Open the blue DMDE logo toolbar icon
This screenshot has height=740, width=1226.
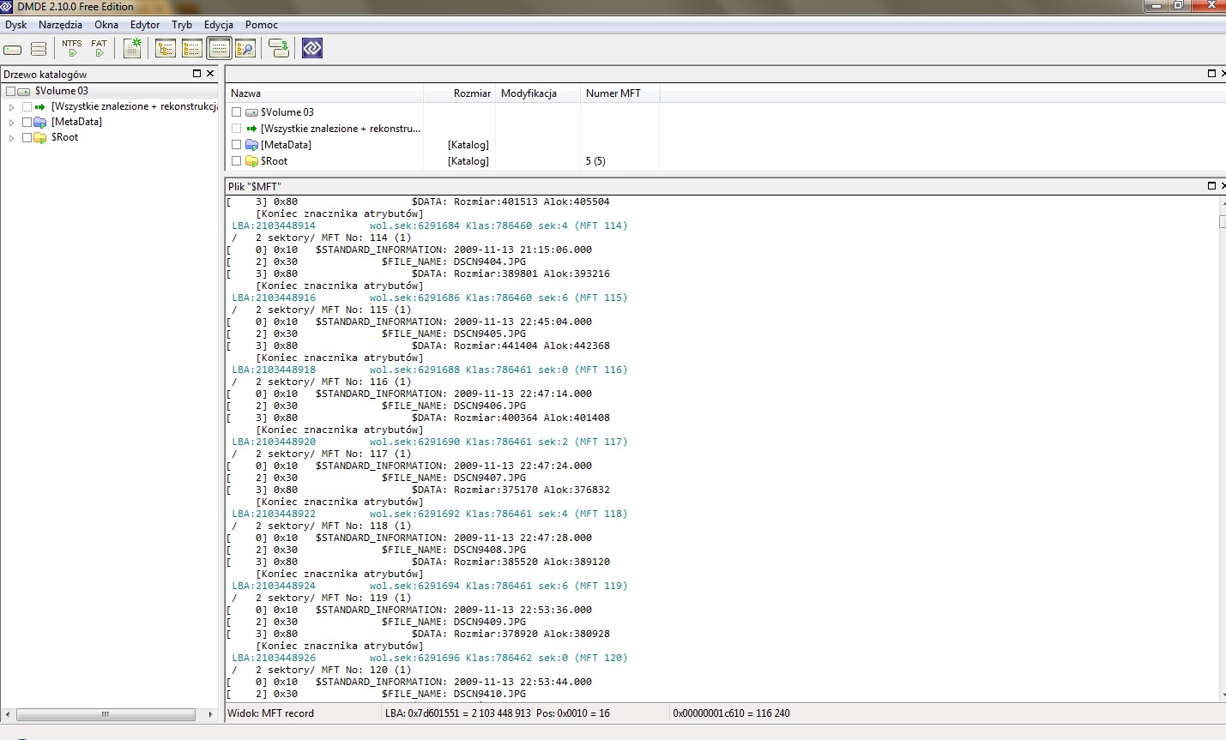coord(312,48)
